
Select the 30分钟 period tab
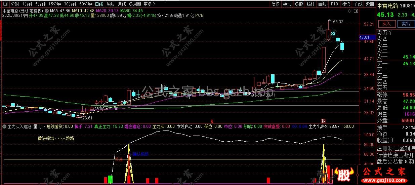pos(70,4)
